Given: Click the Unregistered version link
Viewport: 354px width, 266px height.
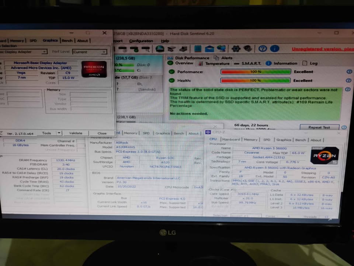Looking at the screenshot, I should (x=323, y=49).
